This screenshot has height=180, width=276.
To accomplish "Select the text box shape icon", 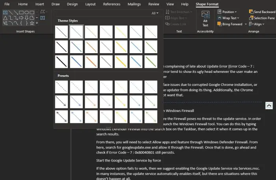I will [x=5, y=12].
